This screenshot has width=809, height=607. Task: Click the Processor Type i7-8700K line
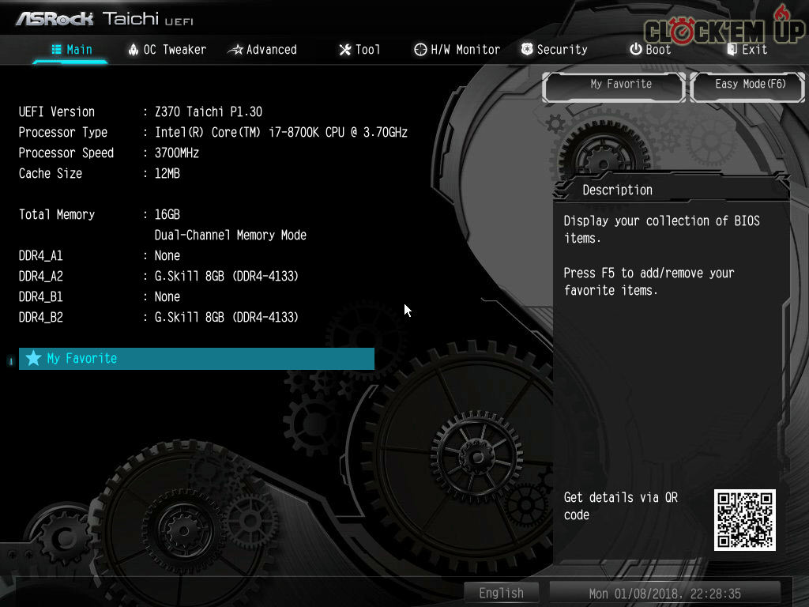(280, 133)
